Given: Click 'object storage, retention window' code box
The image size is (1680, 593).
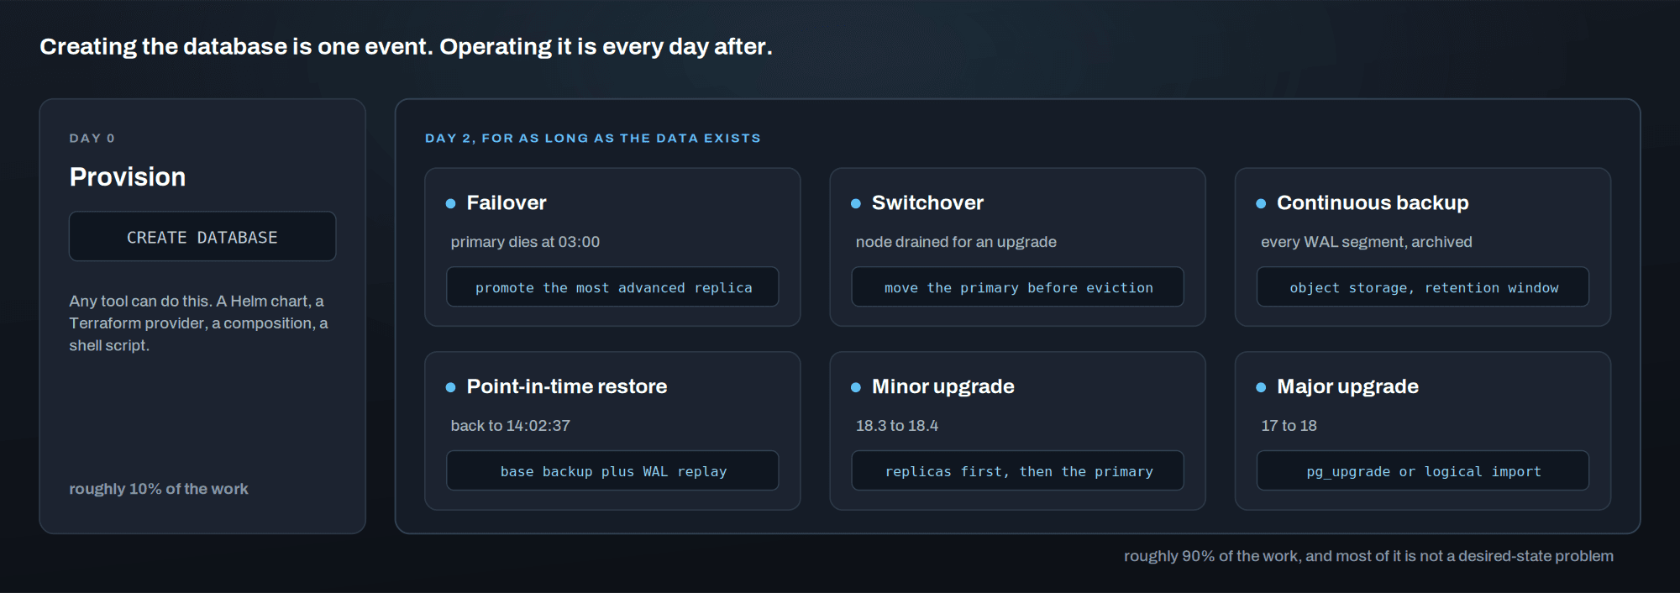Looking at the screenshot, I should tap(1423, 287).
